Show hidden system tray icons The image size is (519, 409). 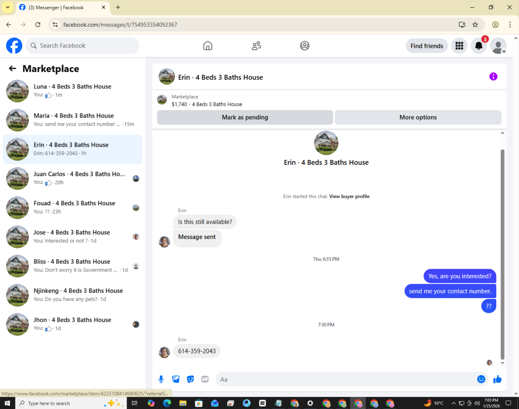[x=454, y=403]
